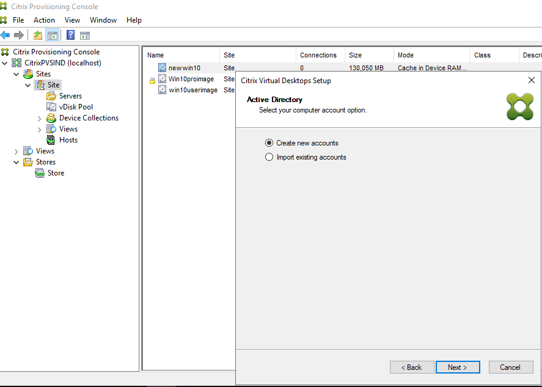Click the win10userimage name text
This screenshot has width=542, height=387.
193,90
